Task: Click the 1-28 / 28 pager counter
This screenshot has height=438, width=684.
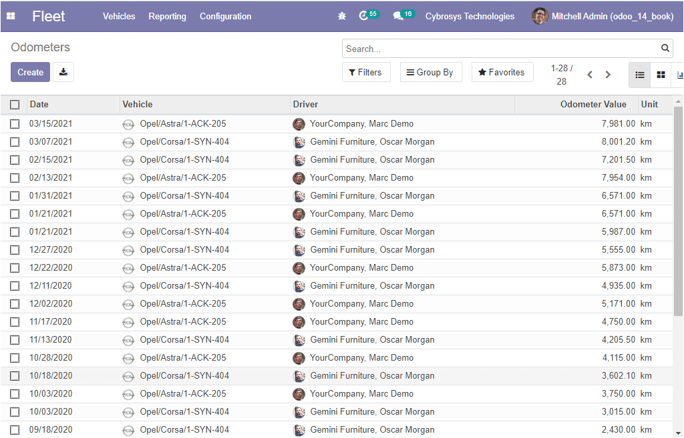Action: [x=561, y=75]
